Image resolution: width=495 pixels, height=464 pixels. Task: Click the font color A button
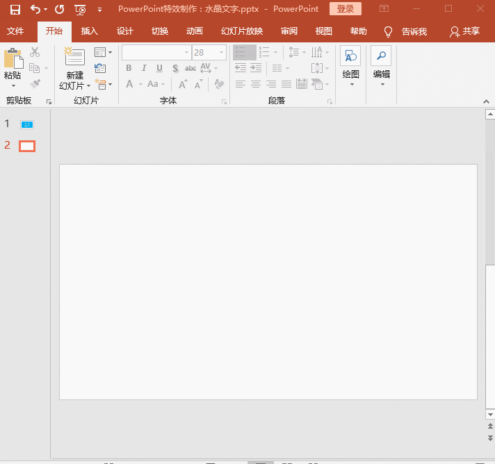coord(129,84)
